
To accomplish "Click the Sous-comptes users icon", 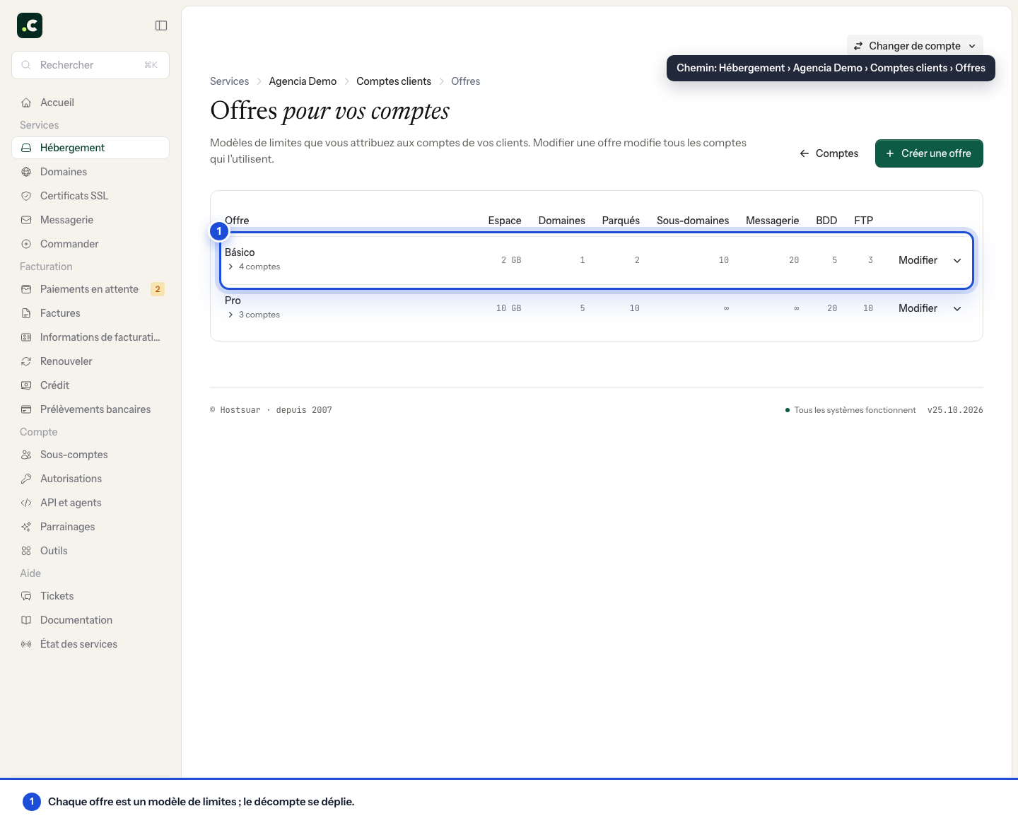I will point(26,455).
